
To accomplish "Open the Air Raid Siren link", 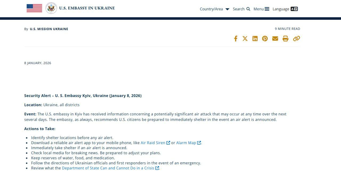I will (153, 143).
